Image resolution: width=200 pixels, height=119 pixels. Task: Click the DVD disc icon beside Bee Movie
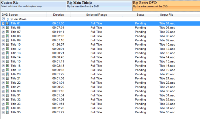coord(3,19)
